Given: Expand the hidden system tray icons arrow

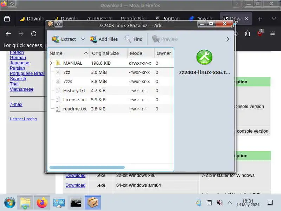Looking at the screenshot, I should [x=230, y=203].
